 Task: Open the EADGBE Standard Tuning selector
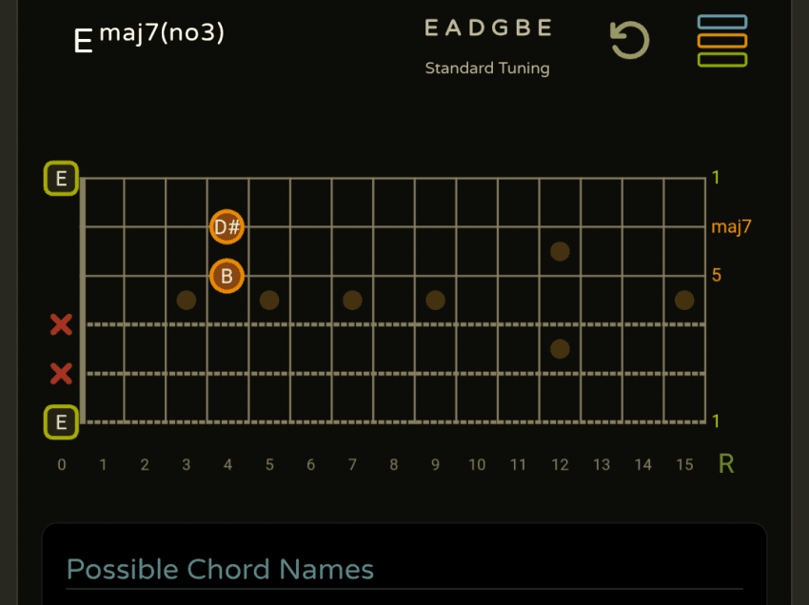click(487, 29)
